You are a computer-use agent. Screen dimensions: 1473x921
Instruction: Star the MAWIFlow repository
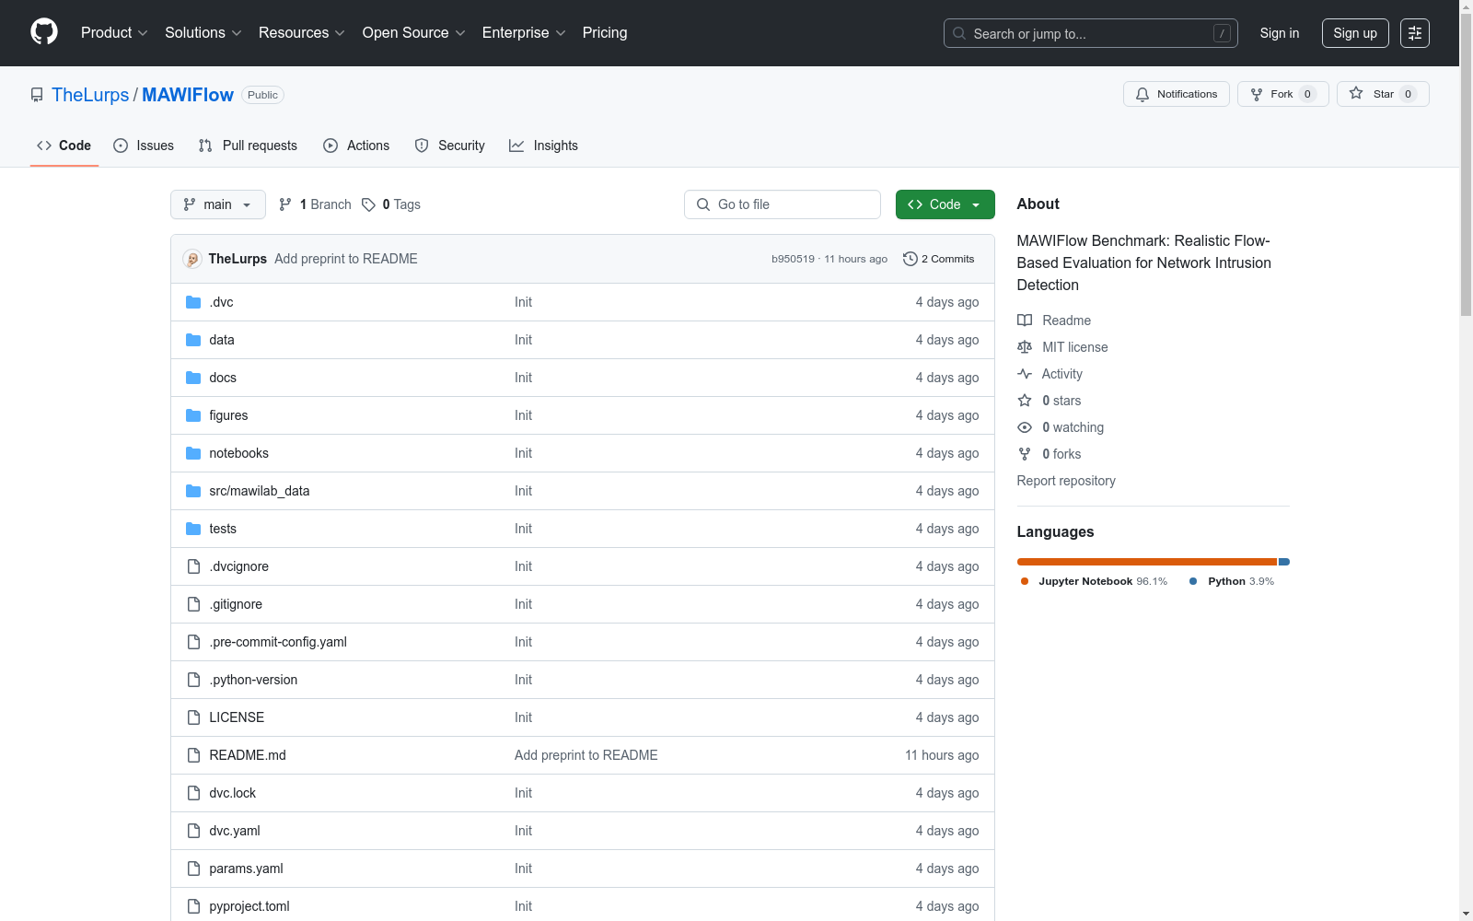click(1383, 94)
